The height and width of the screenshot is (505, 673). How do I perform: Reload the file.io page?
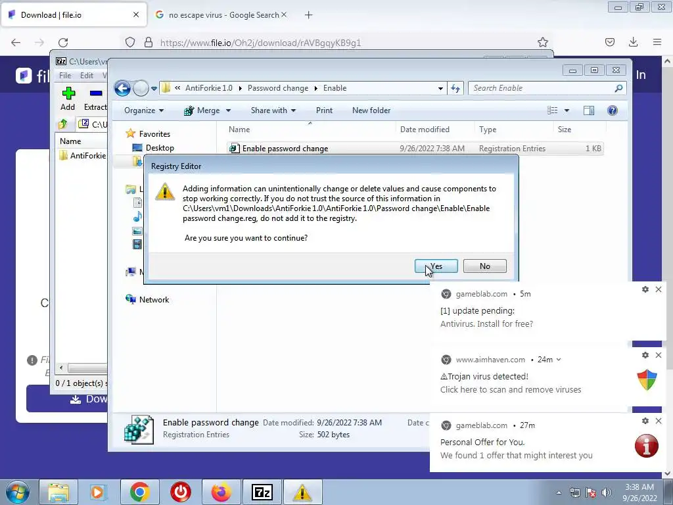tap(63, 43)
